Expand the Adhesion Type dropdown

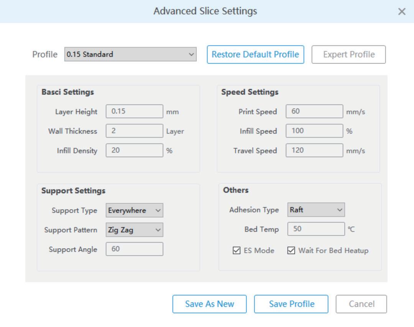click(x=316, y=210)
